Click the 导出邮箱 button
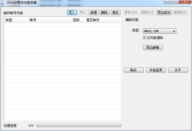This screenshot has width=192, height=131. pos(153,48)
